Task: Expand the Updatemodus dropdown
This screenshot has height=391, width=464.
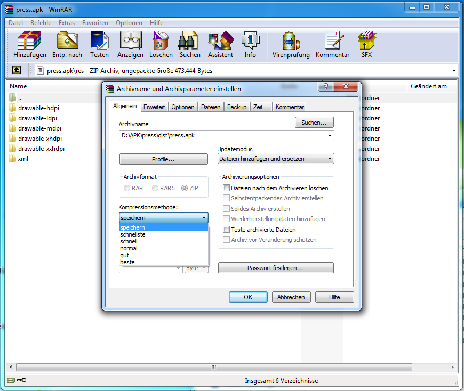Action: (330, 159)
